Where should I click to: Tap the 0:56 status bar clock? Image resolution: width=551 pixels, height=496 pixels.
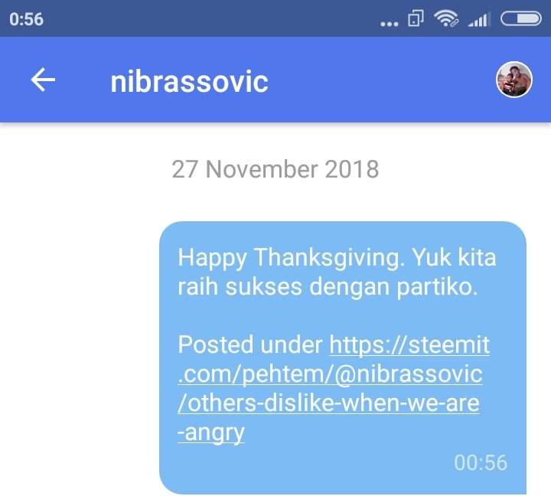[26, 19]
